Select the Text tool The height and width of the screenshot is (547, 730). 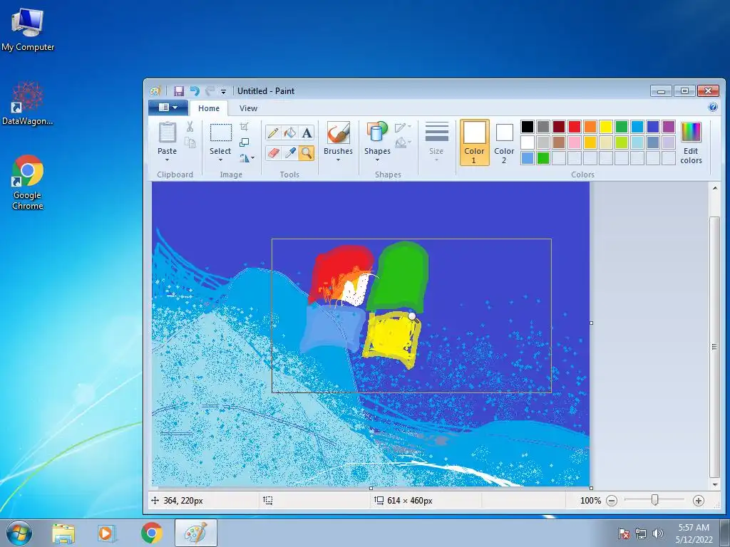coord(307,133)
